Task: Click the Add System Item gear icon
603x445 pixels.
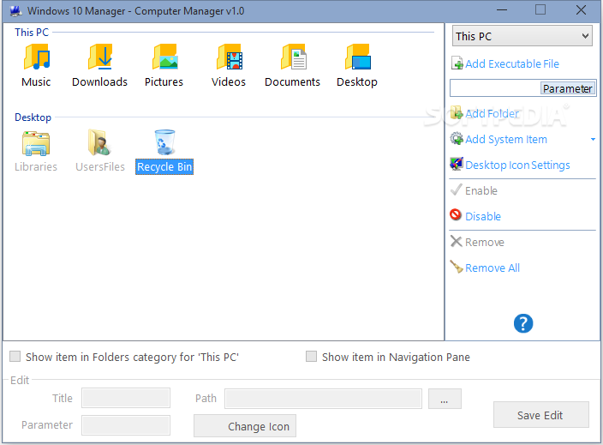Action: pos(457,139)
